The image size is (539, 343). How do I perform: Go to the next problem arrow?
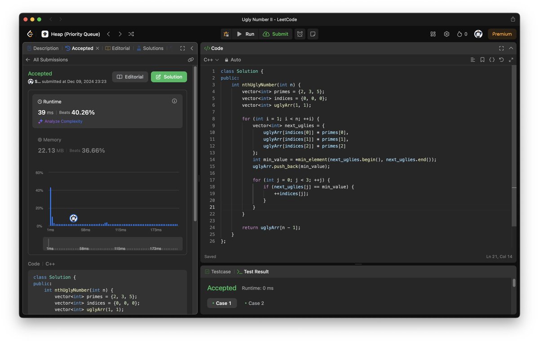click(120, 34)
